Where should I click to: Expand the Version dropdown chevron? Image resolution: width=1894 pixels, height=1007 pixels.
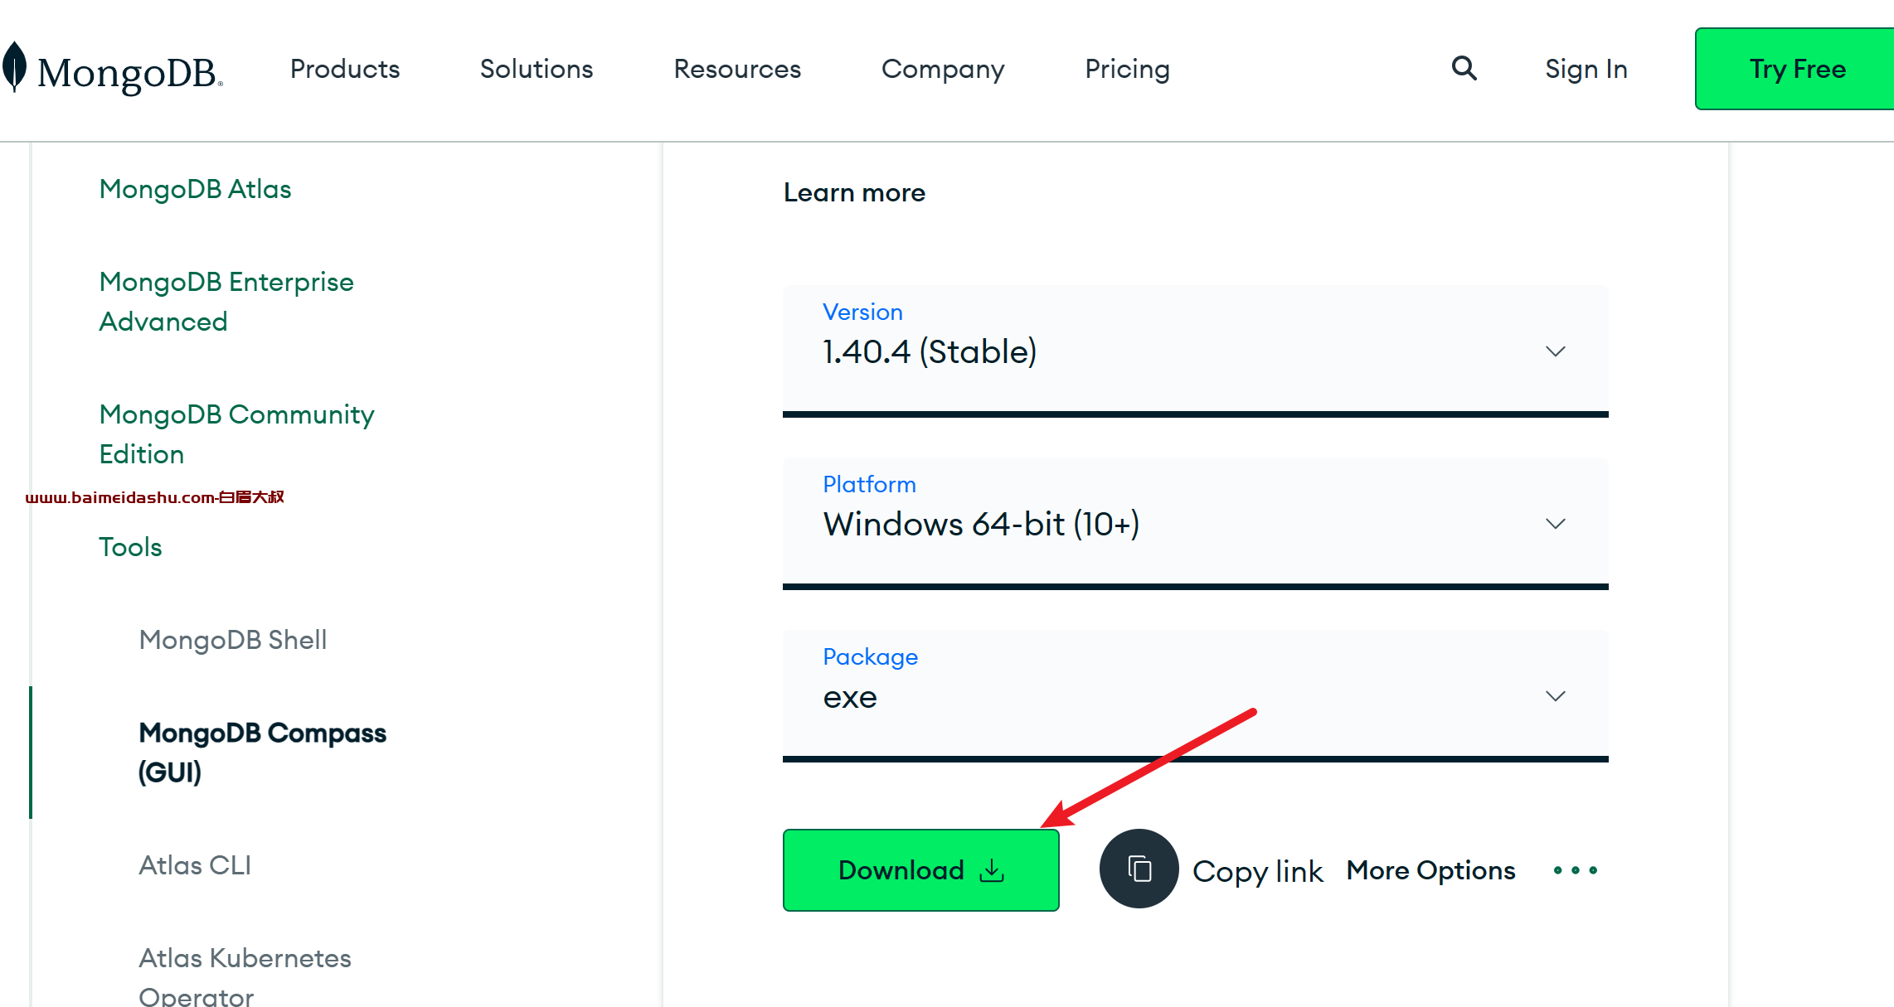coord(1555,351)
